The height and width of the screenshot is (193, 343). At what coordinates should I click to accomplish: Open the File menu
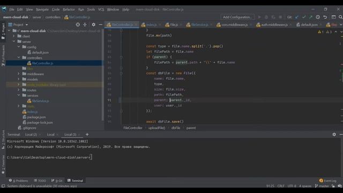pos(12,10)
